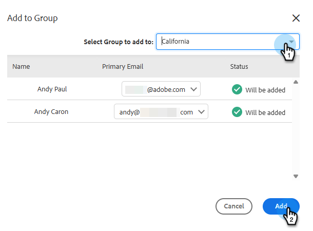Click the scroll down arrow in the list
Viewport: 313px width, 231px height.
296,176
